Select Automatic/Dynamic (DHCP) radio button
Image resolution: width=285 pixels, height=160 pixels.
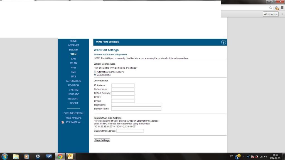95,72
